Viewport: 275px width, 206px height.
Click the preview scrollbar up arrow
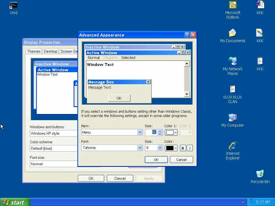point(187,64)
